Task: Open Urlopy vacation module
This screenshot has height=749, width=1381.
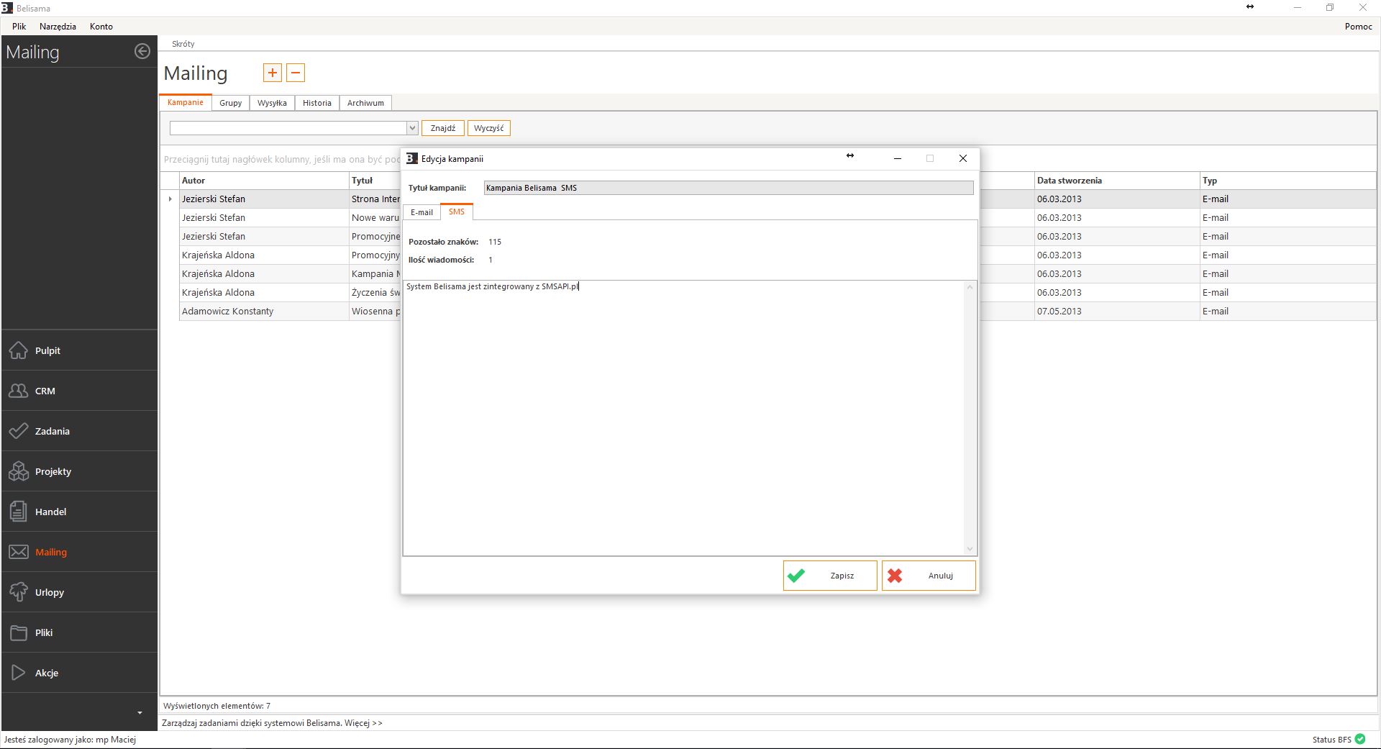Action: [x=19, y=592]
